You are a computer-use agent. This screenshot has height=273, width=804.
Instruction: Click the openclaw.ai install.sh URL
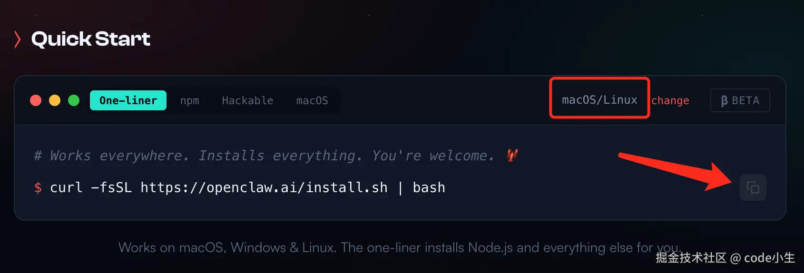click(264, 188)
